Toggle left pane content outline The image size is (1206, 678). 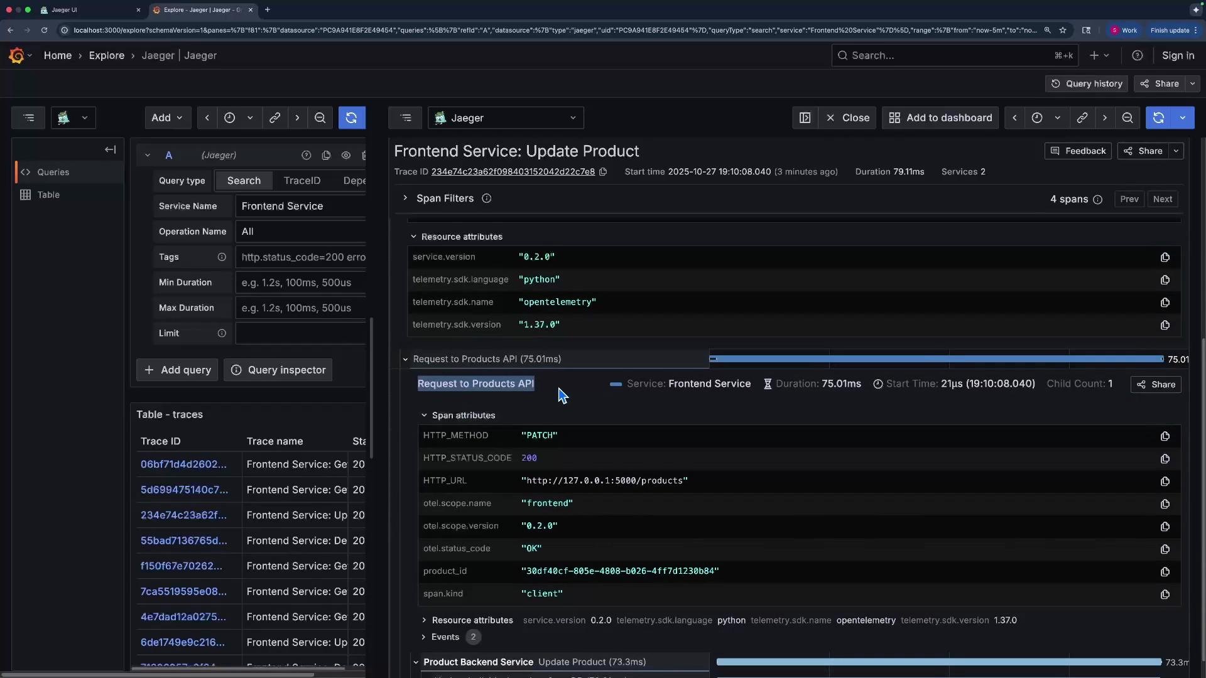coord(28,118)
